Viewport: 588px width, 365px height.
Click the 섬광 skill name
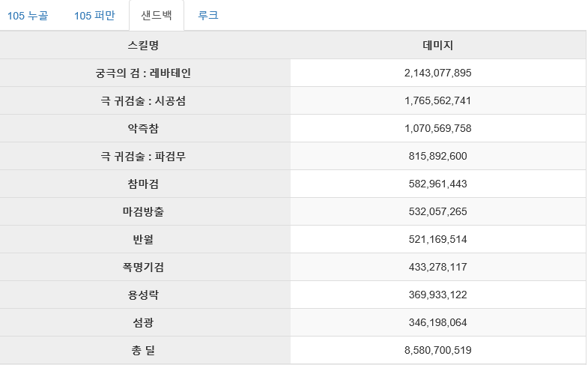tap(143, 322)
